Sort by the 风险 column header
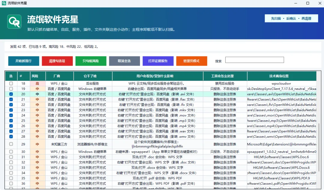This screenshot has height=190, width=324. [x=38, y=76]
